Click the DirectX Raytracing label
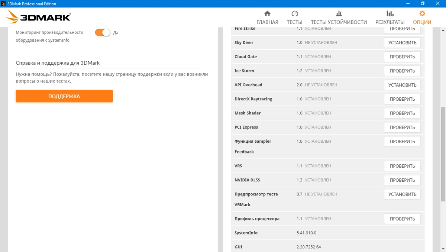Image resolution: width=446 pixels, height=252 pixels. tap(253, 99)
